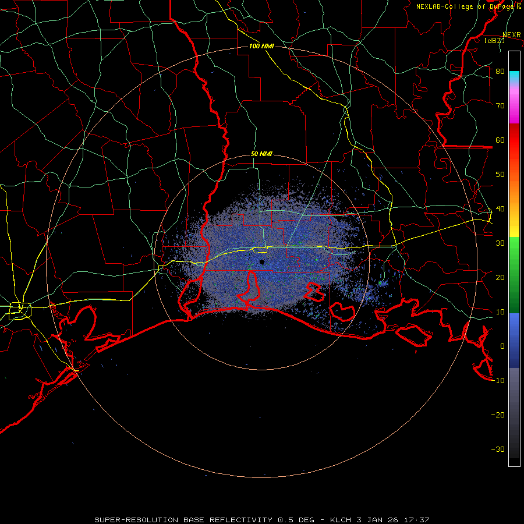Select the 80 value on the dBZ scale
Viewport: 524px width, 524px height.
pyautogui.click(x=500, y=72)
